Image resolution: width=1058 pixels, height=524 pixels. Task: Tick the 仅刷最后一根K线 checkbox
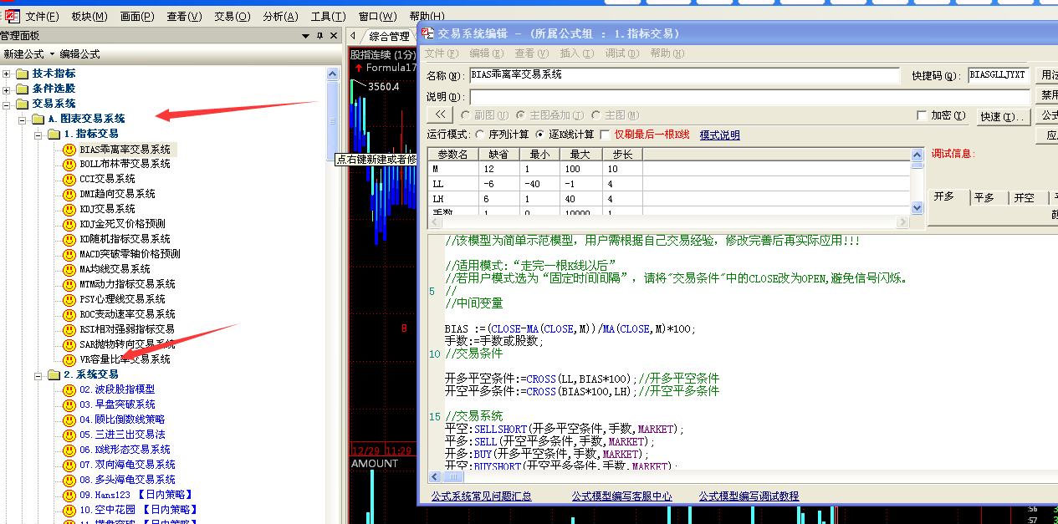606,135
